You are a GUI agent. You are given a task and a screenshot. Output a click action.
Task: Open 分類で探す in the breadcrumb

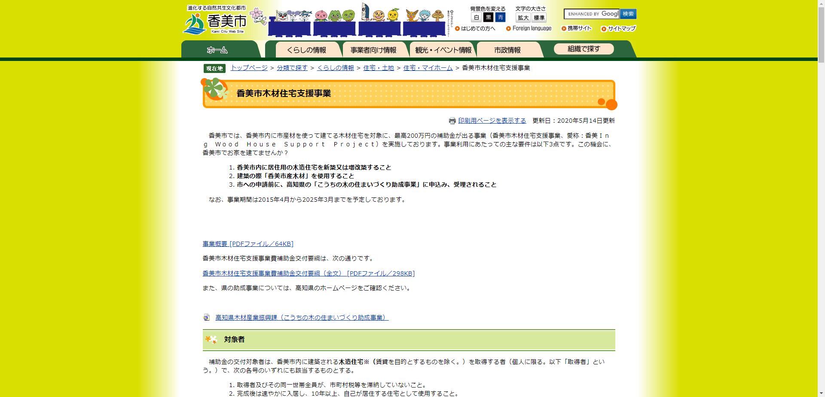tap(293, 67)
